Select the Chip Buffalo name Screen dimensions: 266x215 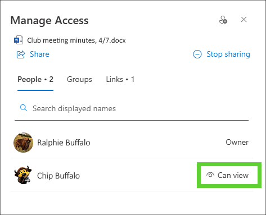[58, 176]
